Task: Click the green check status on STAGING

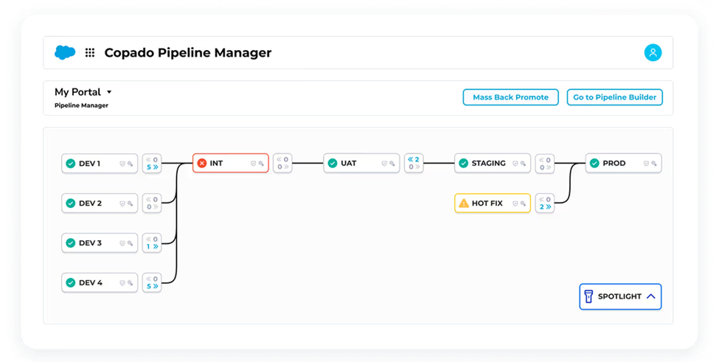Action: tap(464, 163)
